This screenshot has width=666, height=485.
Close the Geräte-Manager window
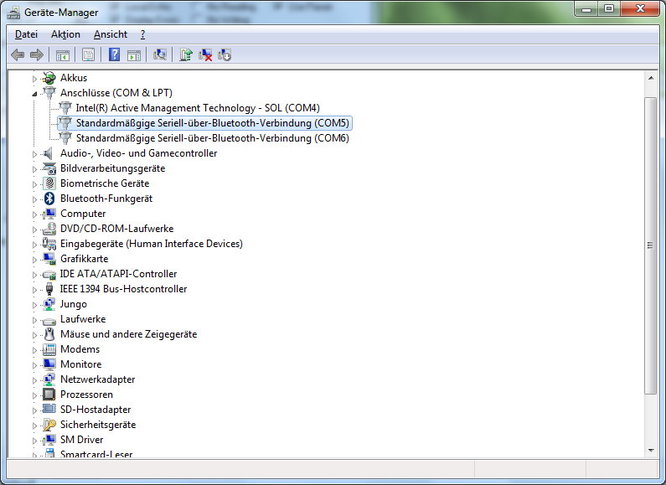click(640, 9)
